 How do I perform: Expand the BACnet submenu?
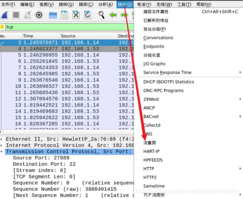coord(188,116)
